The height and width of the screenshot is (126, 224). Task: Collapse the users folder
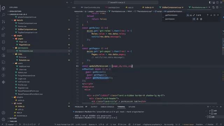click(x=20, y=63)
